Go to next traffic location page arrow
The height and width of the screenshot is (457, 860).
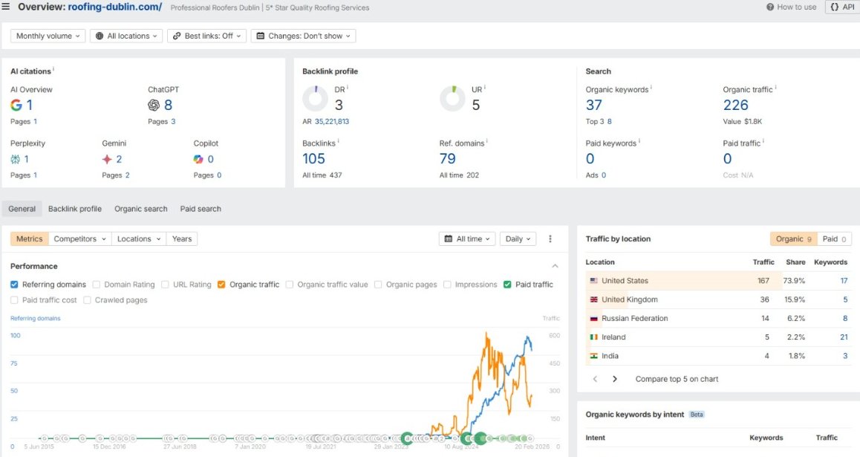615,379
